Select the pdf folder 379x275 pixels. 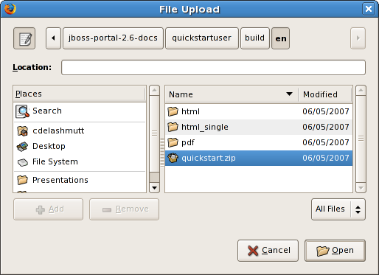click(x=259, y=142)
